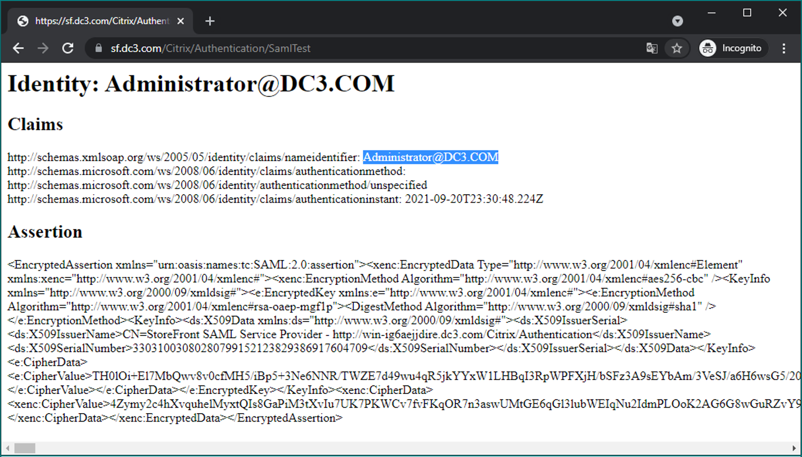Screen dimensions: 802x457
Task: Go back to the previous page
Action: 19,48
